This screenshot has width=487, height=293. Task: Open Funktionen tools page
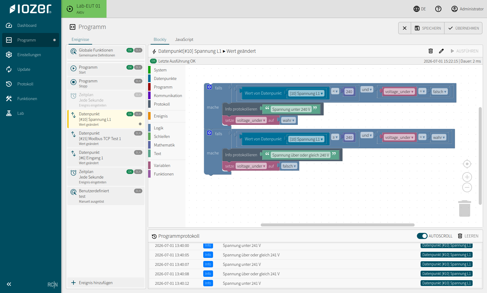(x=31, y=99)
